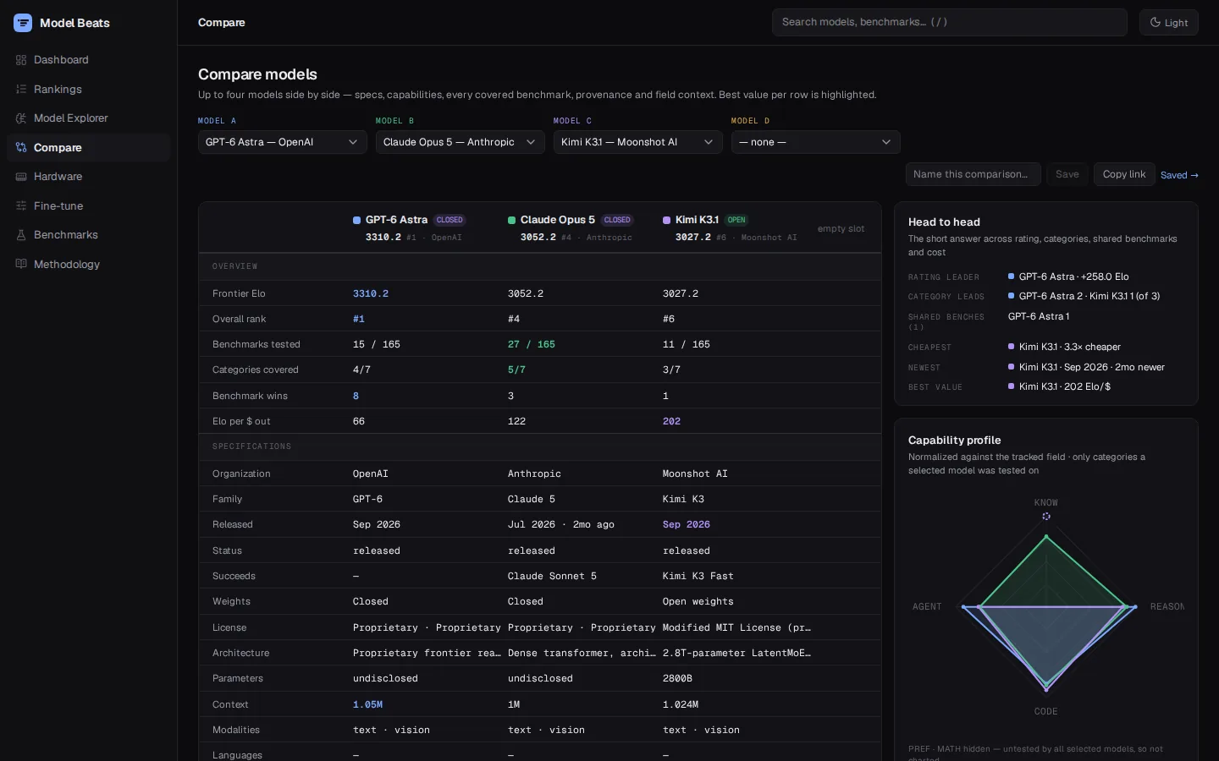Screen dimensions: 1219x761
Task: Click the moon icon in Light button
Action: (1156, 23)
